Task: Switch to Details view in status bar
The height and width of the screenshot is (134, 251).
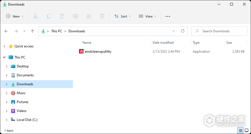Action: coord(241,131)
